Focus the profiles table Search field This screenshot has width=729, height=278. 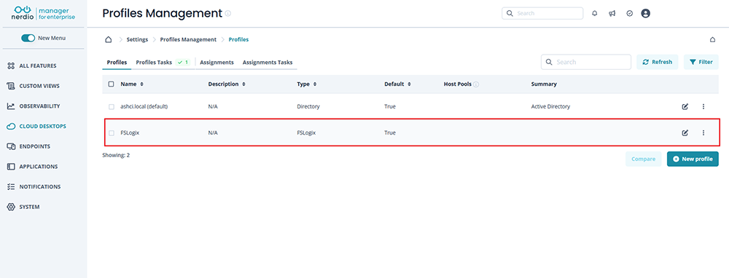point(586,62)
